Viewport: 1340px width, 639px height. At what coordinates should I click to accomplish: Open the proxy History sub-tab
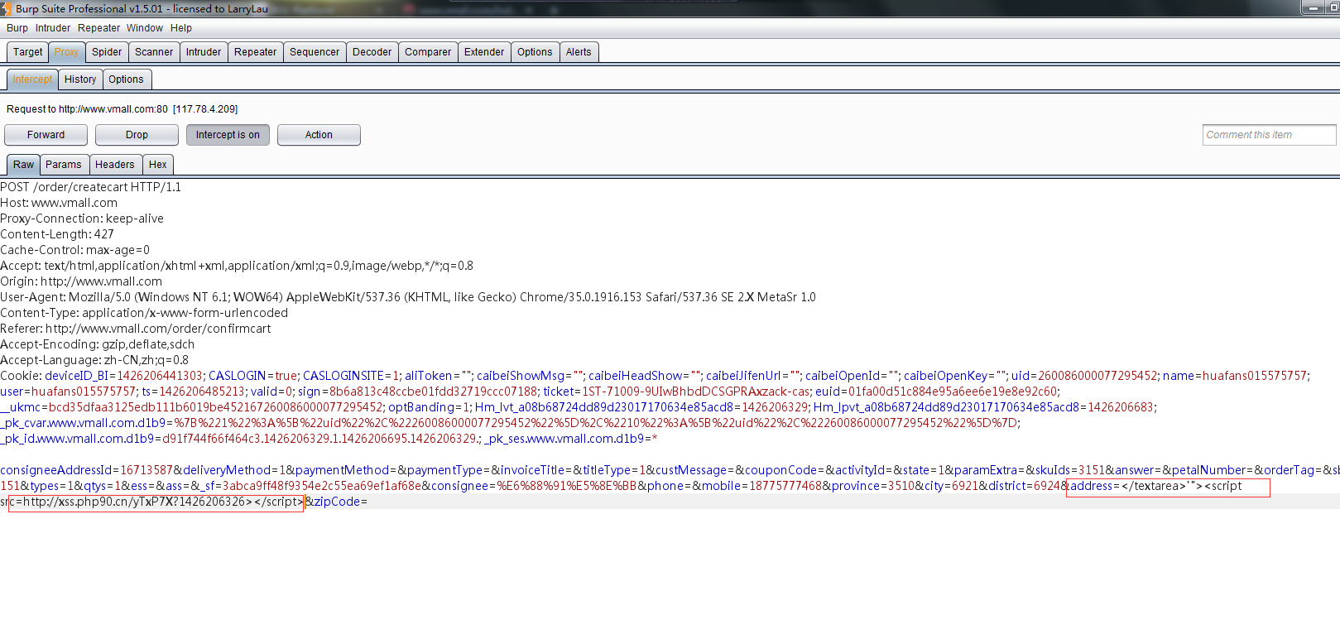tap(80, 79)
